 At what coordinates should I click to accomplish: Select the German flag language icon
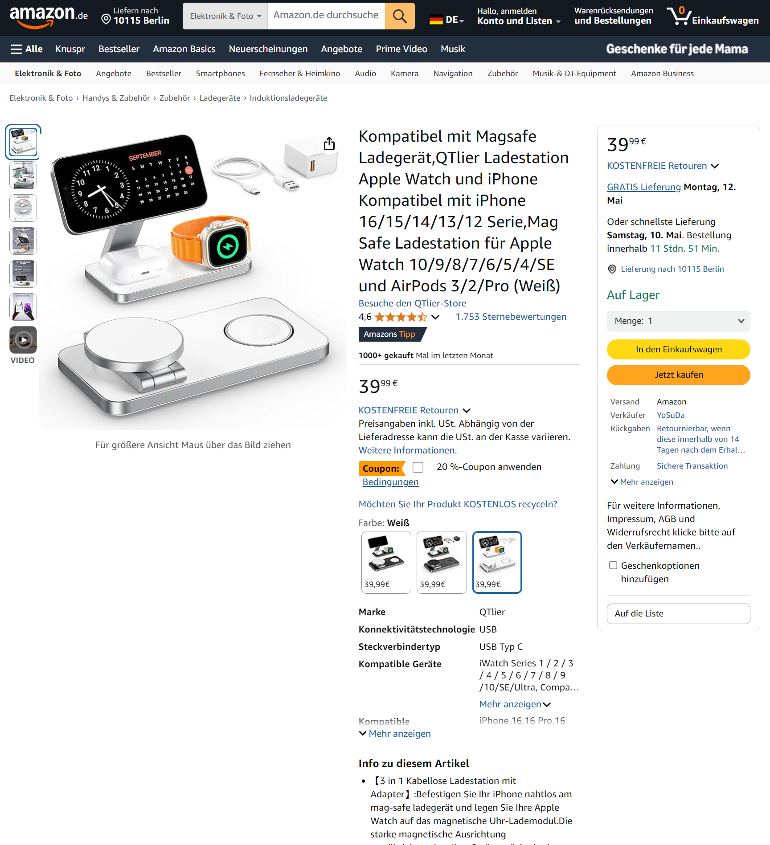pyautogui.click(x=436, y=20)
